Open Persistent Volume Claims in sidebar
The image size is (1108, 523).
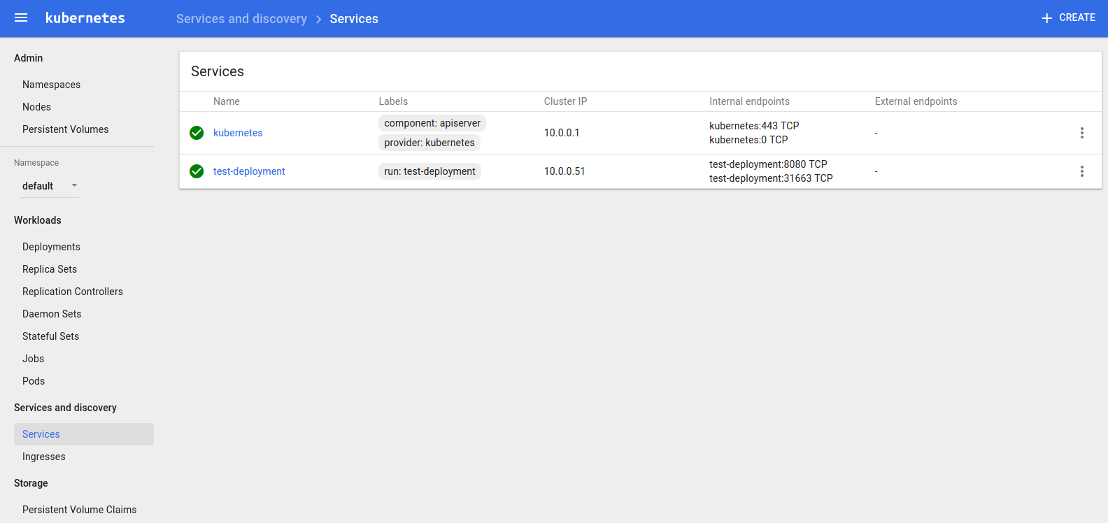click(x=79, y=510)
